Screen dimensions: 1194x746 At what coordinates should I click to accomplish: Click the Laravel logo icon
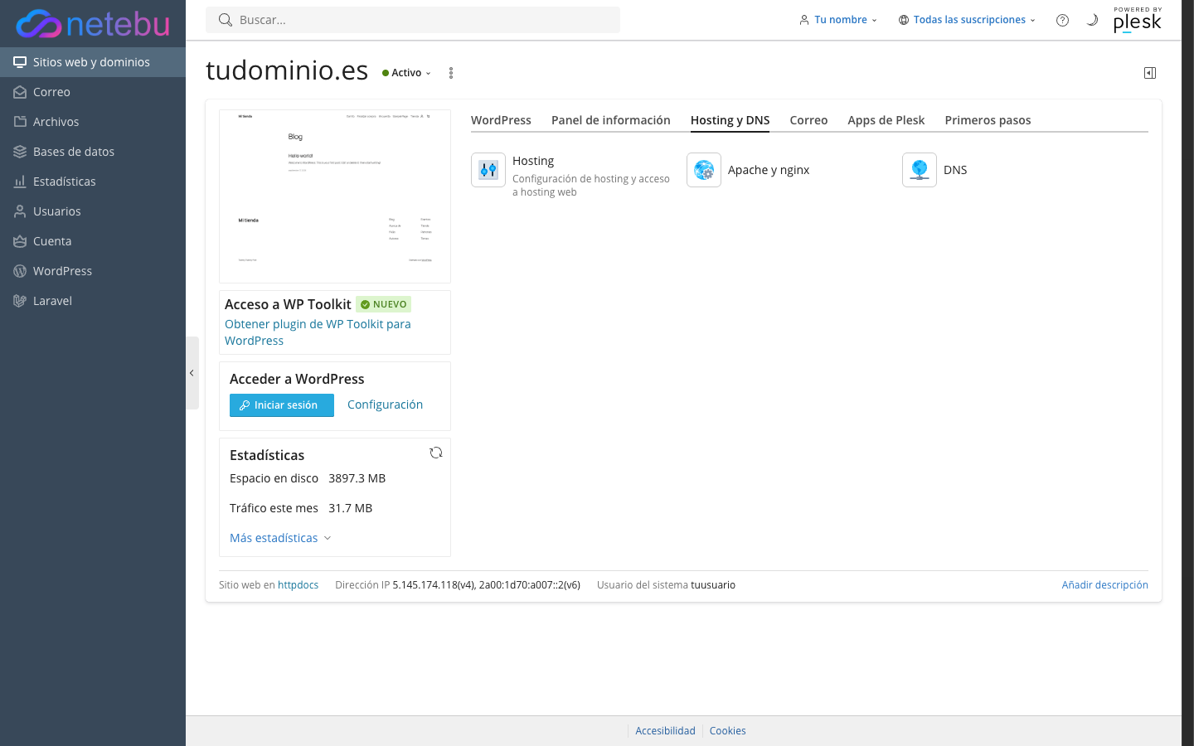[x=20, y=301]
